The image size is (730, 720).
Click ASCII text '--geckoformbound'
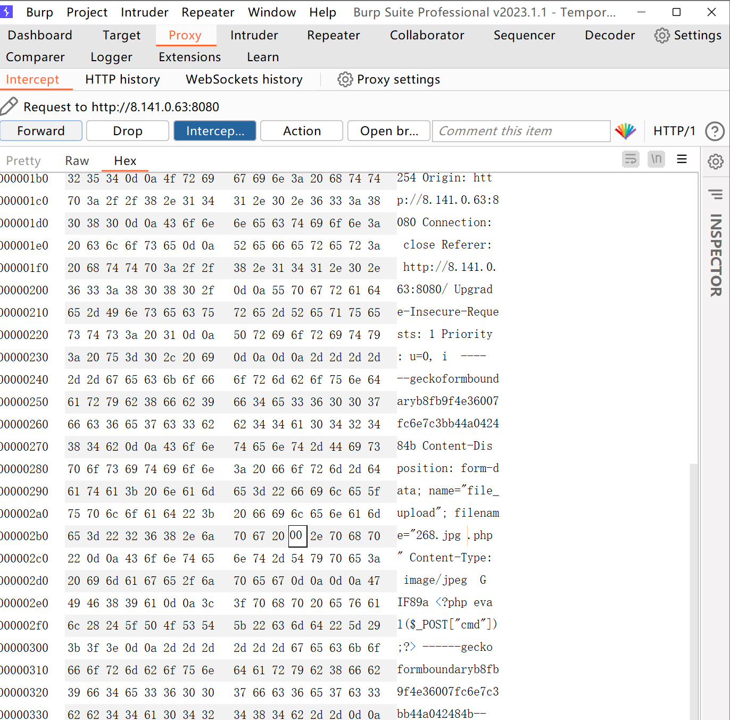(448, 379)
